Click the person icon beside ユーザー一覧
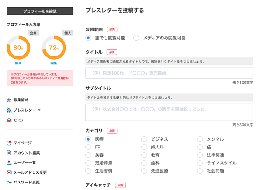Screen dimensions: 280x190 (9, 162)
